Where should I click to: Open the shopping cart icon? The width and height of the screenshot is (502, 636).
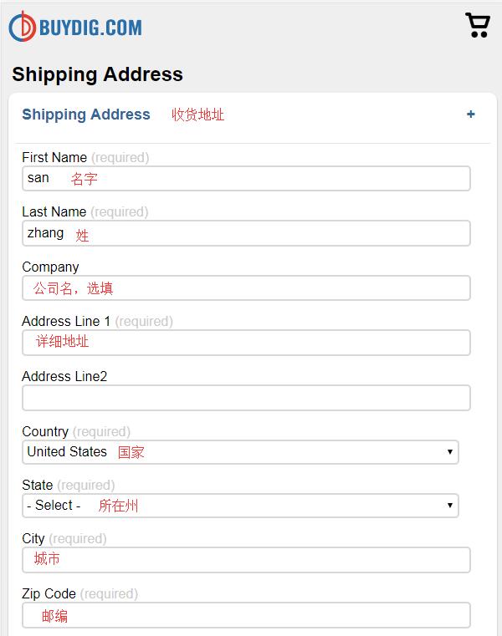(478, 25)
